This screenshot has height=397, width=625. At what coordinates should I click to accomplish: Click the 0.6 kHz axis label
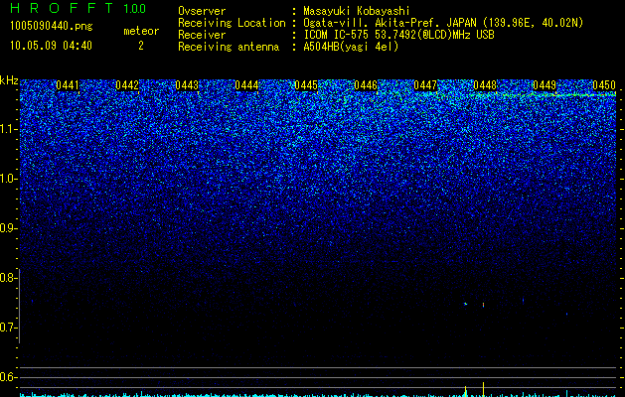pos(8,377)
